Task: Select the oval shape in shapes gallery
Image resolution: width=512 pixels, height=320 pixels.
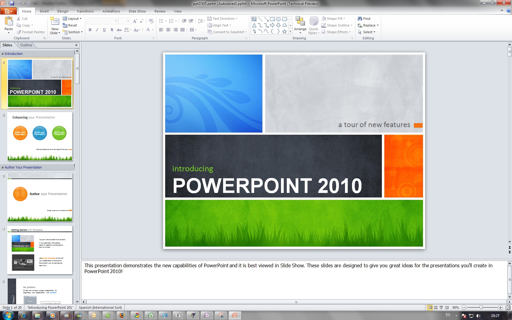Action: tap(278, 19)
